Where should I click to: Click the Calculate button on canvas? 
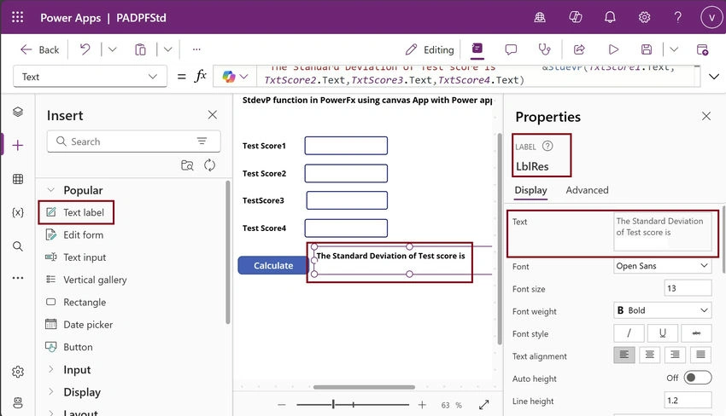coord(273,266)
